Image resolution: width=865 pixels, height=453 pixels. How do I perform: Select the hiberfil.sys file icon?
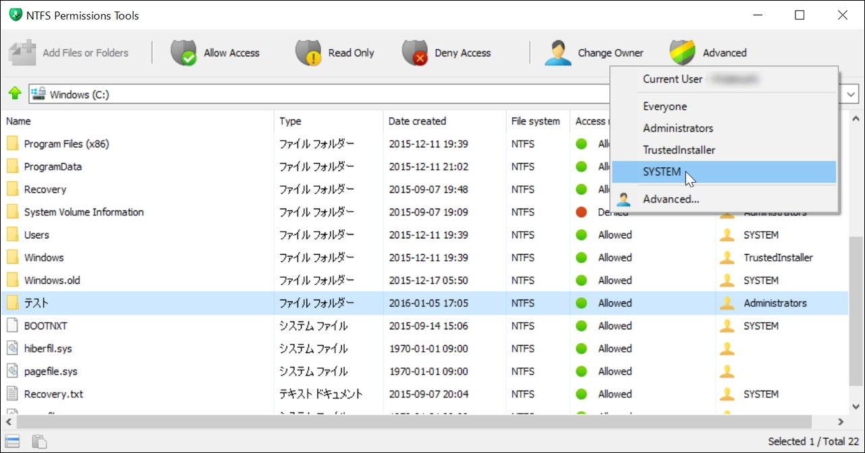(12, 349)
